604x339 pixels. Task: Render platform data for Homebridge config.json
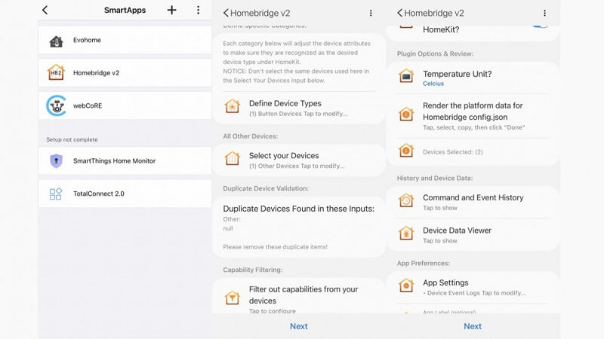tap(473, 116)
